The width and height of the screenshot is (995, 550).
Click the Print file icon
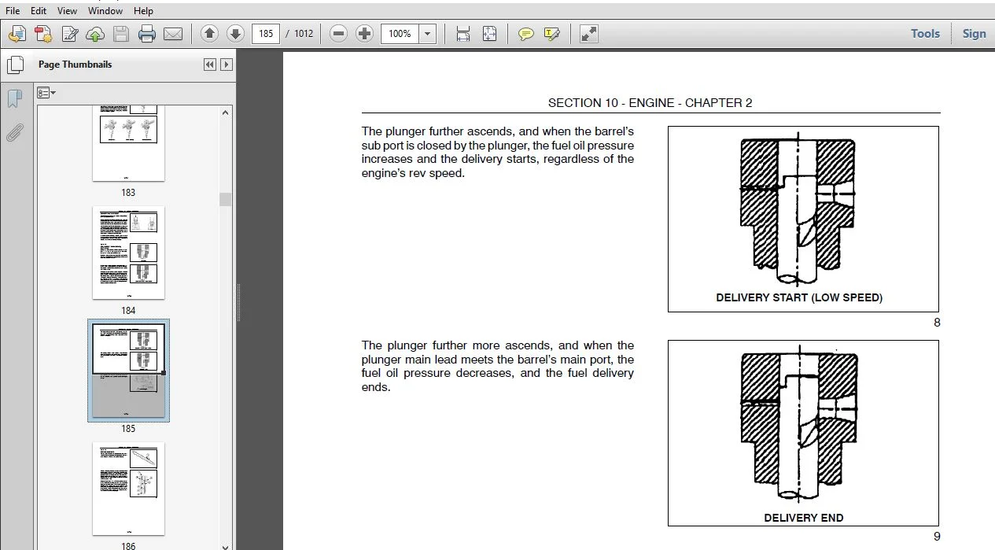click(147, 34)
